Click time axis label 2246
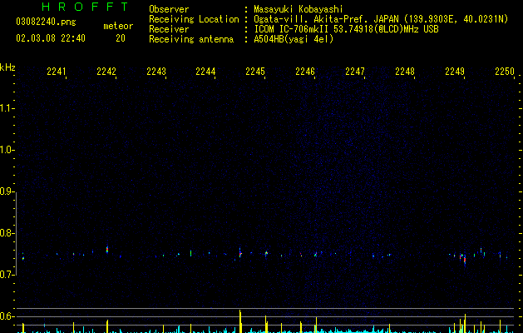523x333 pixels. (305, 72)
